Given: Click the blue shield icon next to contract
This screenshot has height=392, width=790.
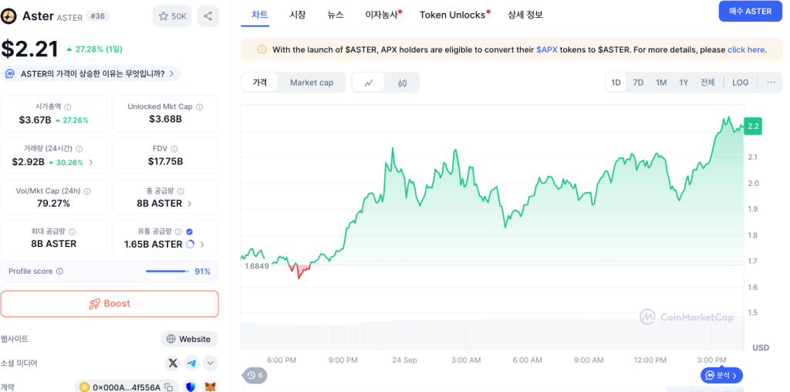Looking at the screenshot, I should pyautogui.click(x=191, y=387).
